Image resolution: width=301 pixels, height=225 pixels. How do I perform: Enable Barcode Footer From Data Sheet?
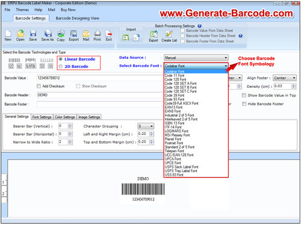182,41
